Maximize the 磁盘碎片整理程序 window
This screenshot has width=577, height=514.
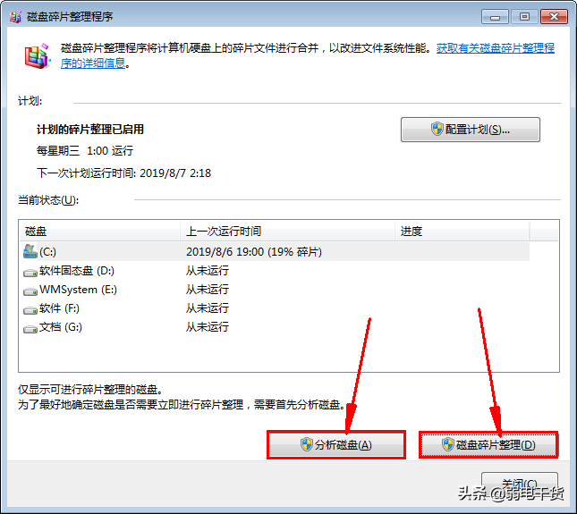click(524, 17)
